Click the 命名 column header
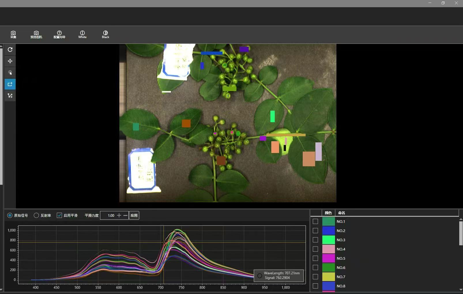This screenshot has width=463, height=294. [x=342, y=213]
